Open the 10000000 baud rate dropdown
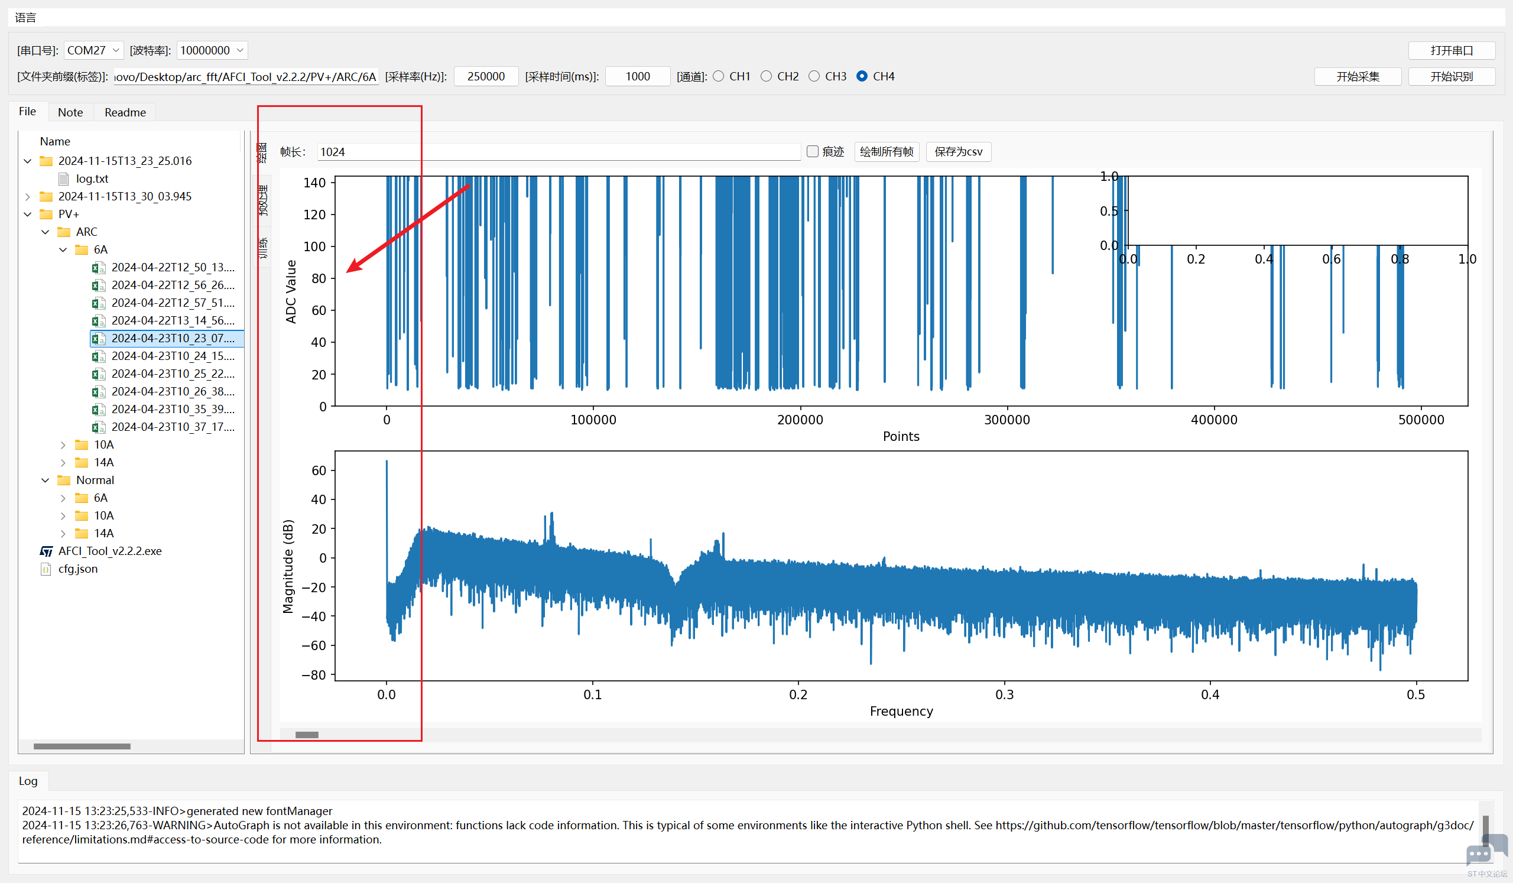 pos(212,50)
